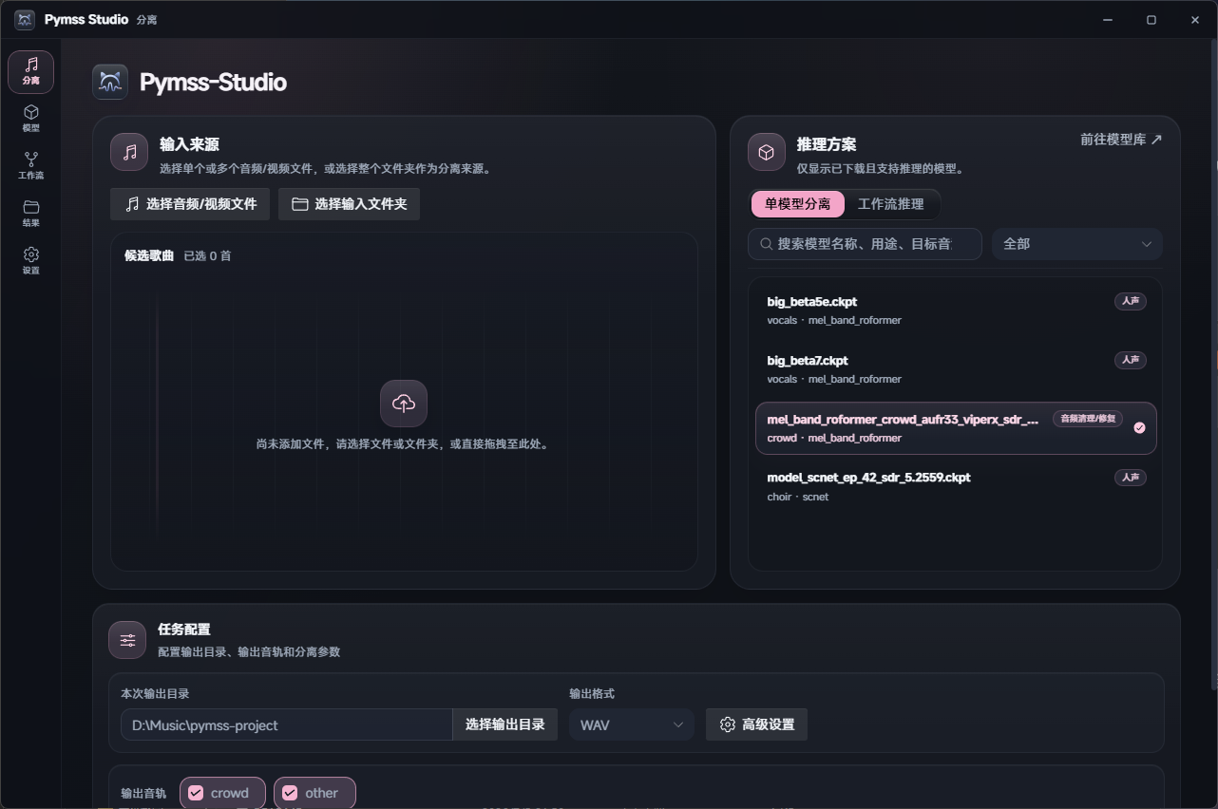Image resolution: width=1218 pixels, height=809 pixels.
Task: Click the cloud upload icon in the drop area
Action: [404, 404]
